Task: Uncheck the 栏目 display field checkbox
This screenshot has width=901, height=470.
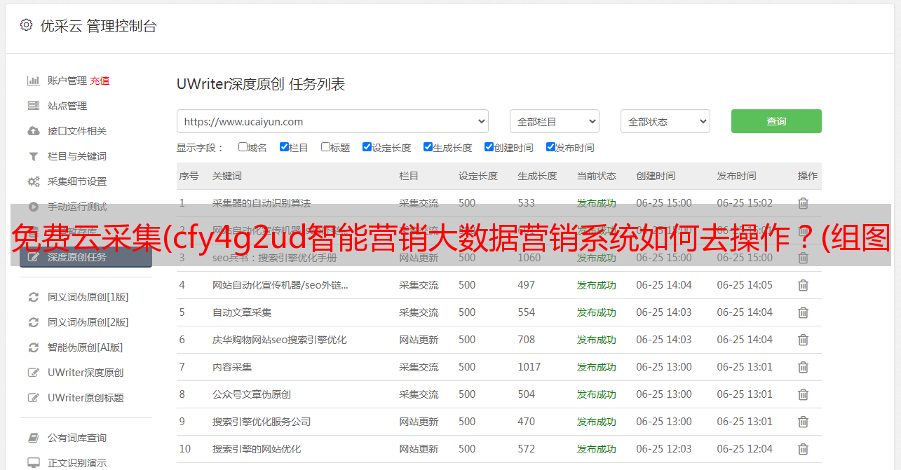Action: pyautogui.click(x=284, y=147)
